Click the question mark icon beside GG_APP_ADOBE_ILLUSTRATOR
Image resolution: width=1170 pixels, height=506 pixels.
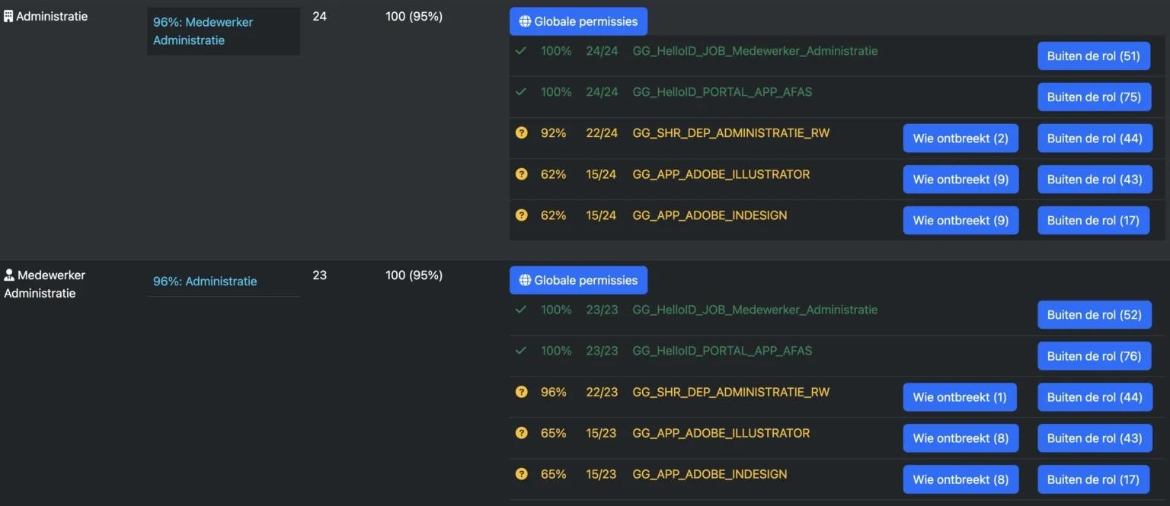point(521,173)
